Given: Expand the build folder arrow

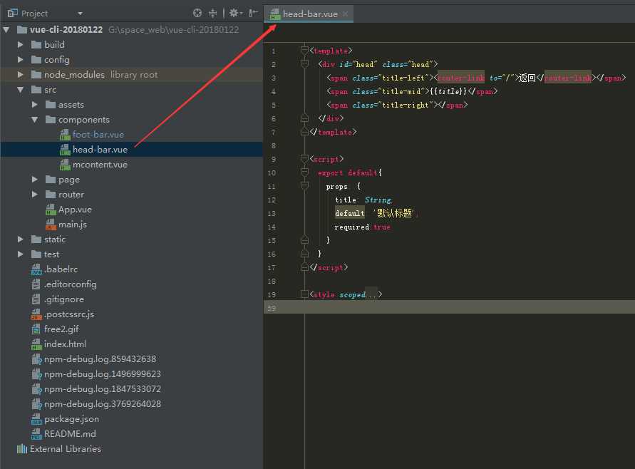Looking at the screenshot, I should coord(20,45).
